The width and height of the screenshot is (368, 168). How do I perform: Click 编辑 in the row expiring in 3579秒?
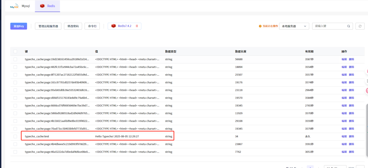pyautogui.click(x=344, y=129)
